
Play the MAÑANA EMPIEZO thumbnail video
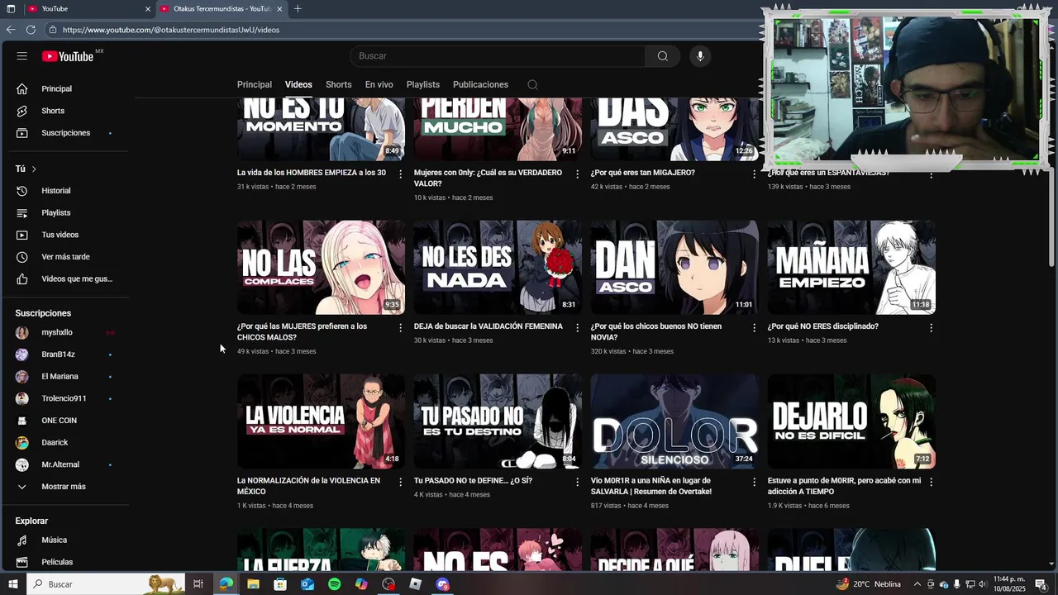[x=851, y=267]
